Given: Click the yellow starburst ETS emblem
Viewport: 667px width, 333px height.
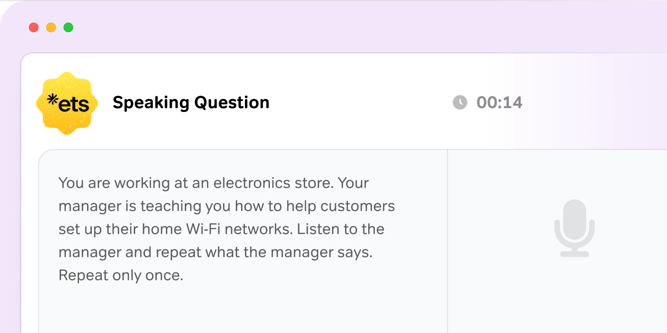Looking at the screenshot, I should click(67, 102).
